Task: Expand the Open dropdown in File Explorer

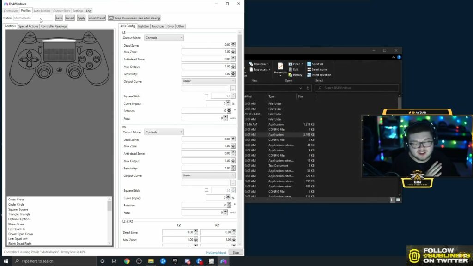Action: (296, 64)
